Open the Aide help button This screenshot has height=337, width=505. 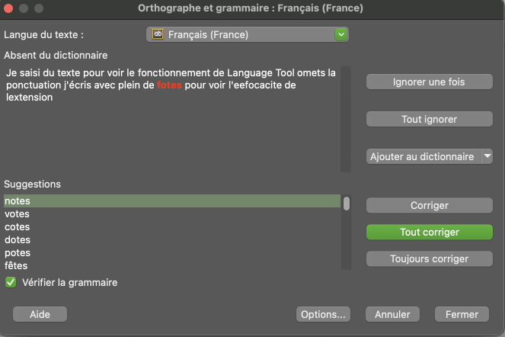40,314
